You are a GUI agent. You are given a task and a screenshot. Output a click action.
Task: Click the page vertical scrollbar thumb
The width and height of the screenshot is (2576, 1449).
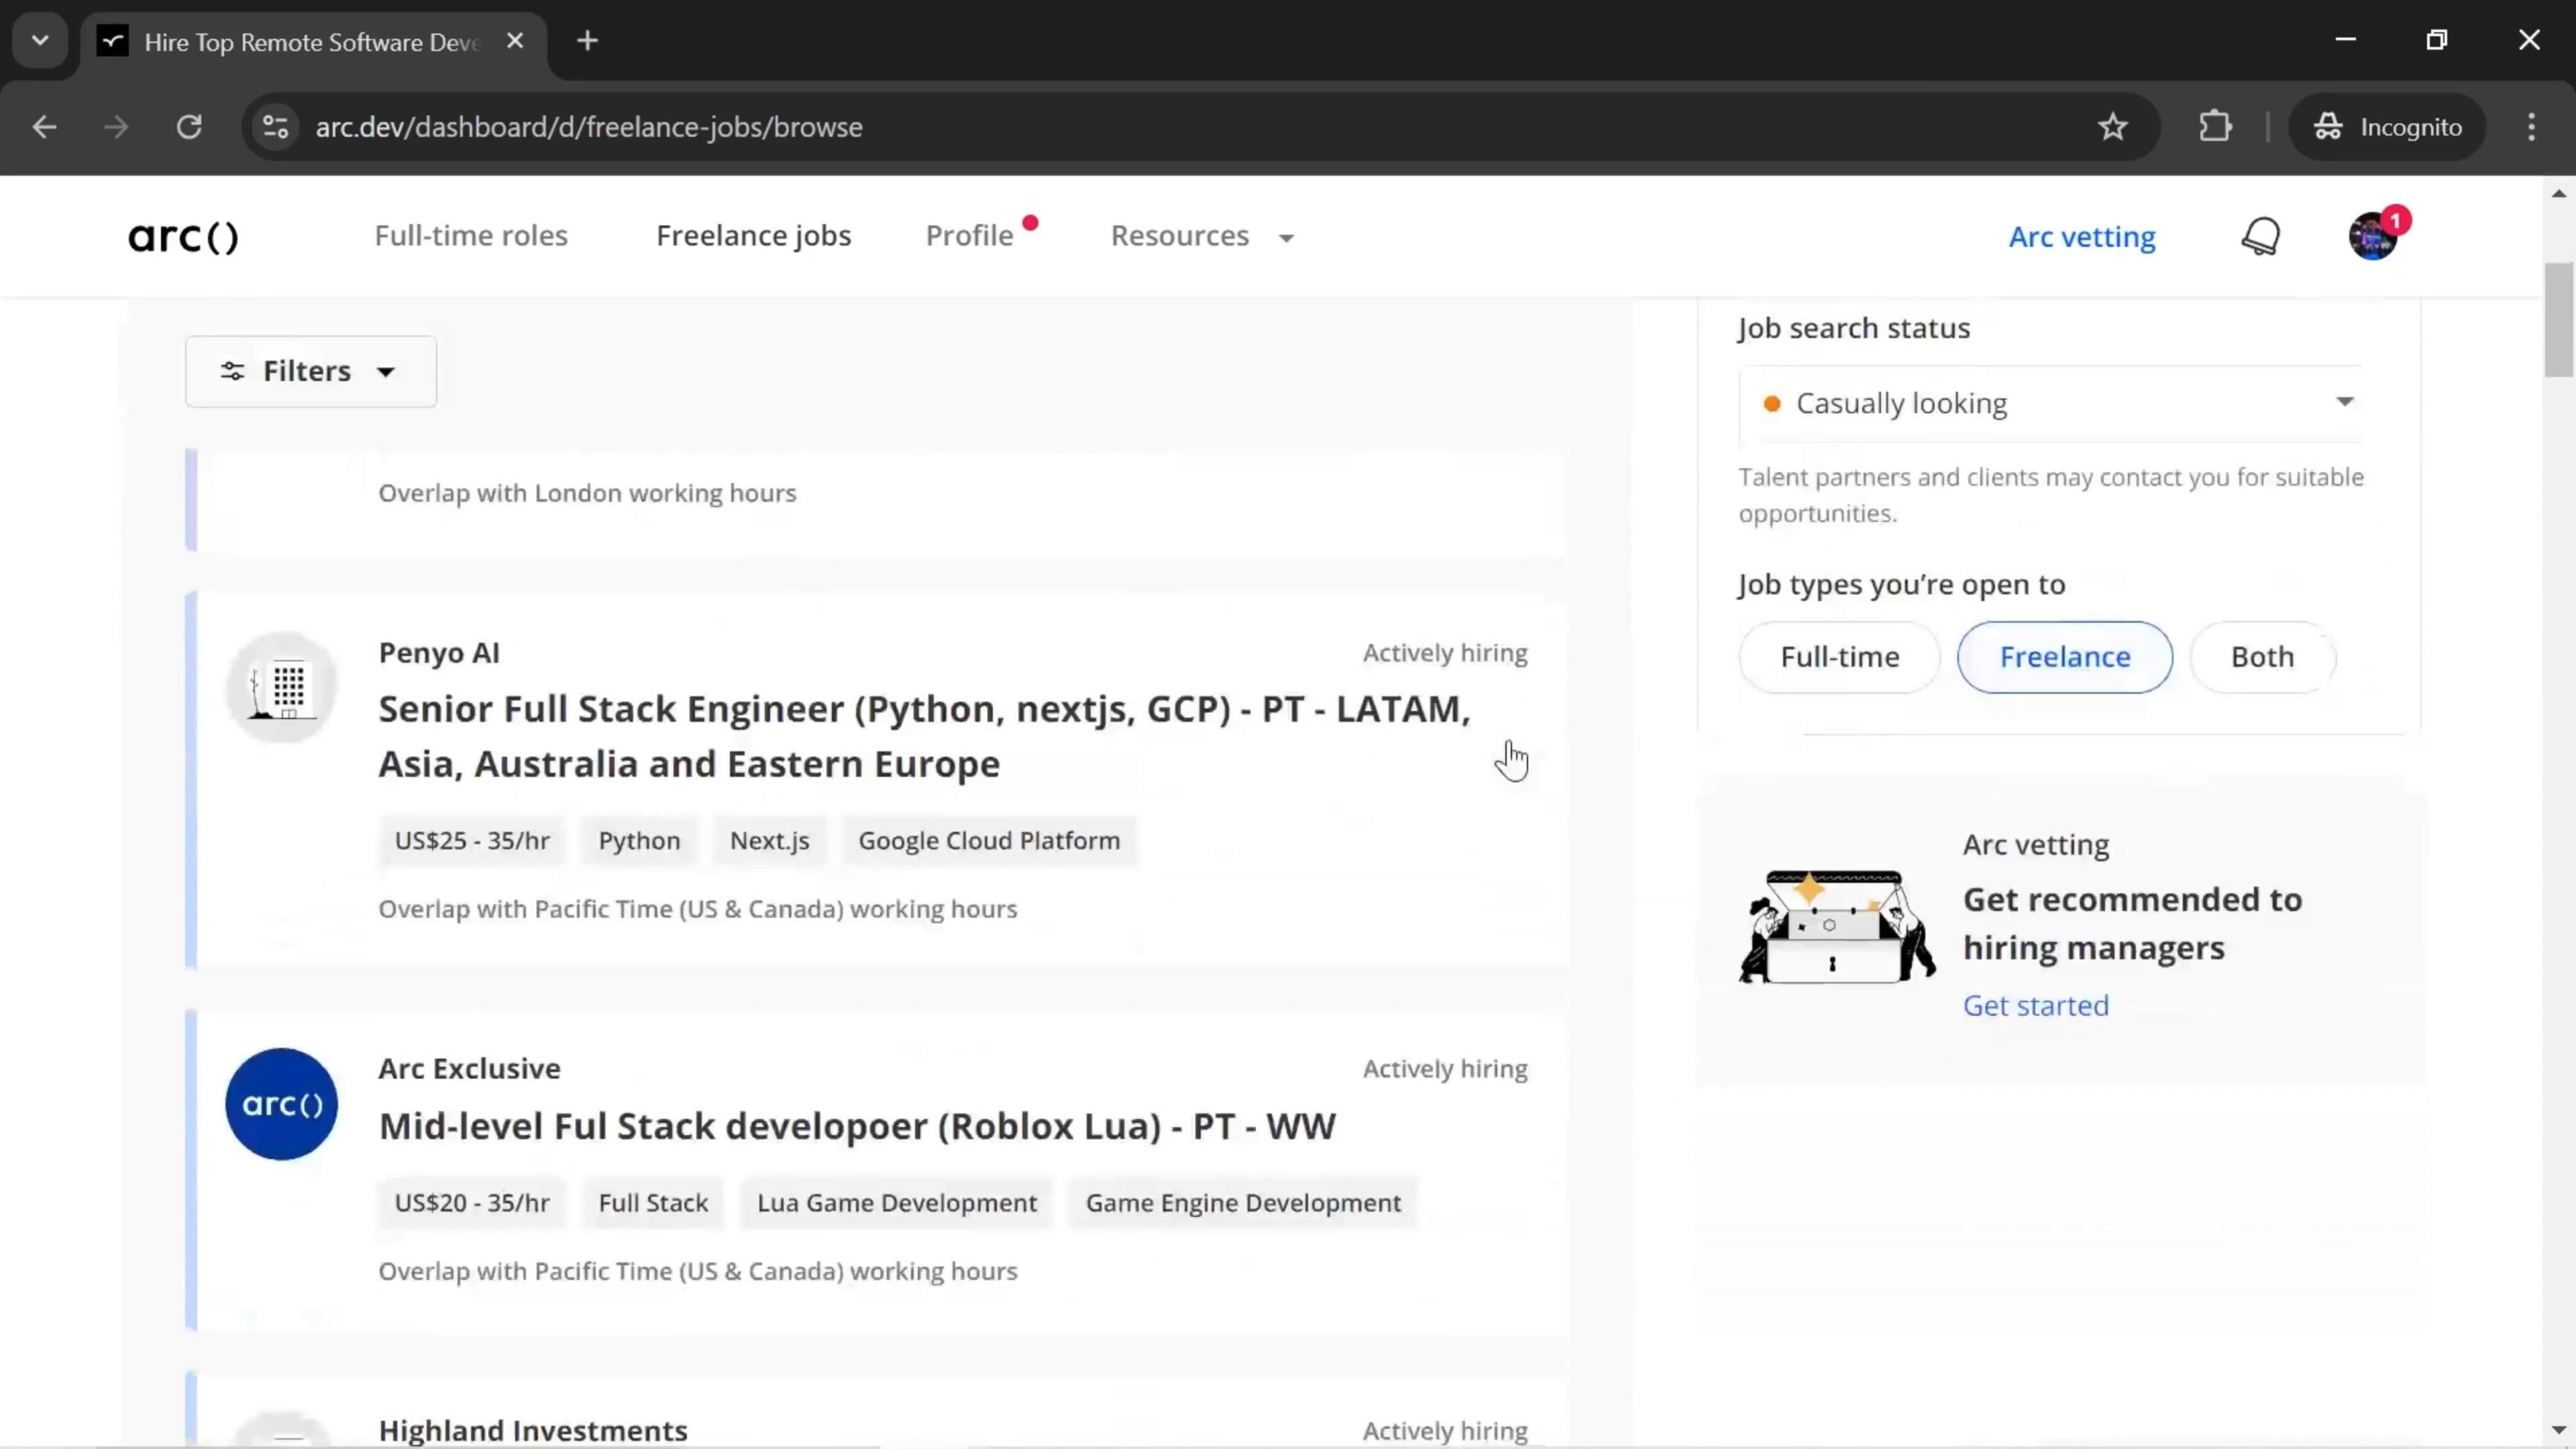coord(2558,320)
